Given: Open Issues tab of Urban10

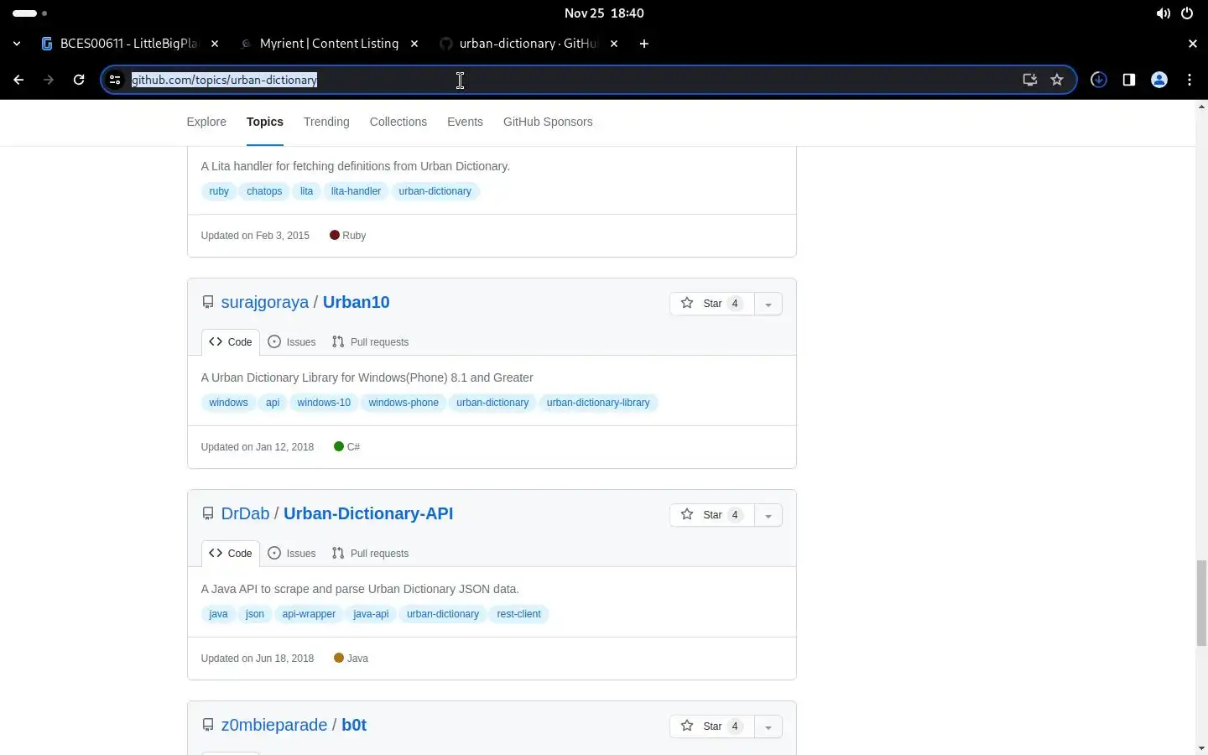Looking at the screenshot, I should click(x=292, y=342).
